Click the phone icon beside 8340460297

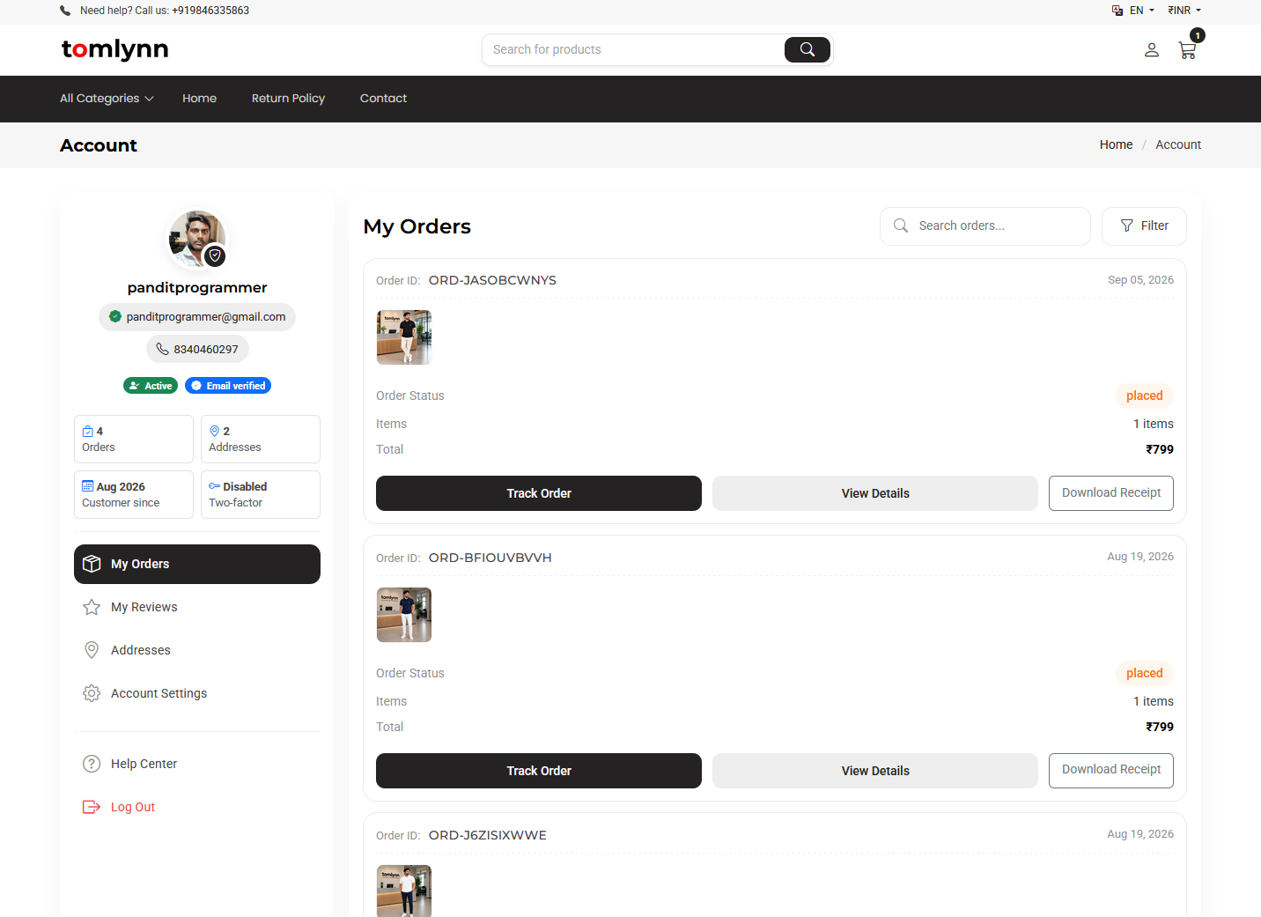click(162, 349)
